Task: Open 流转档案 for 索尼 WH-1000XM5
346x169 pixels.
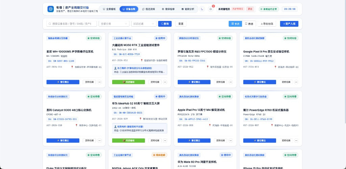Action: (89, 82)
